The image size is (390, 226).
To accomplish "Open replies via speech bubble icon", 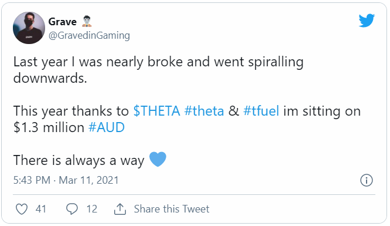I will click(x=72, y=209).
